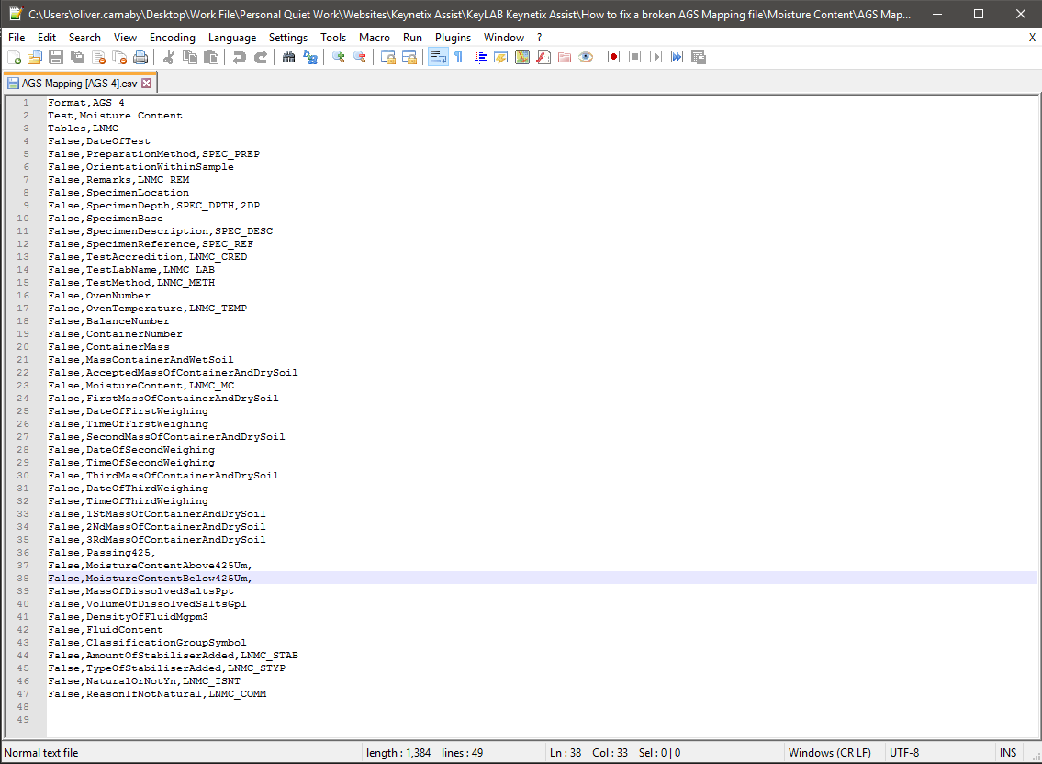
Task: Show all characters with pilcrow icon
Action: click(458, 57)
